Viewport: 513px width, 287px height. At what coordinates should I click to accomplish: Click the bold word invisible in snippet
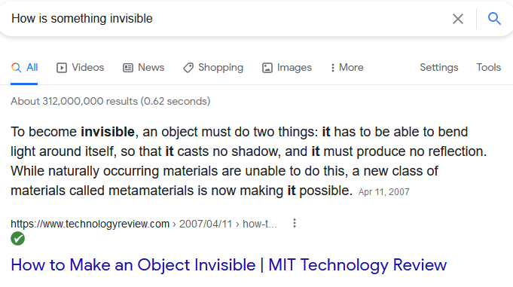(x=108, y=132)
